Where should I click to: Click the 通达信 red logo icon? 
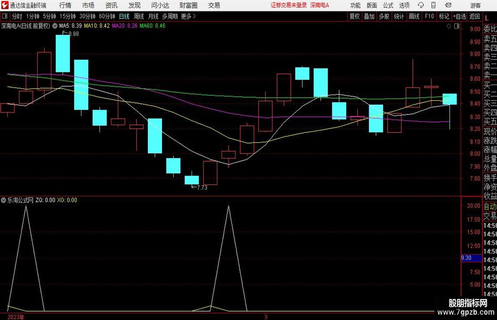5,5
